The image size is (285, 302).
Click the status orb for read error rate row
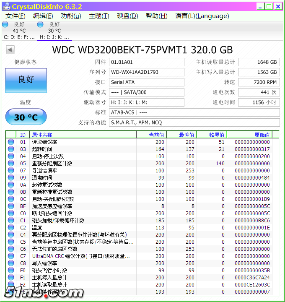(x=11, y=142)
